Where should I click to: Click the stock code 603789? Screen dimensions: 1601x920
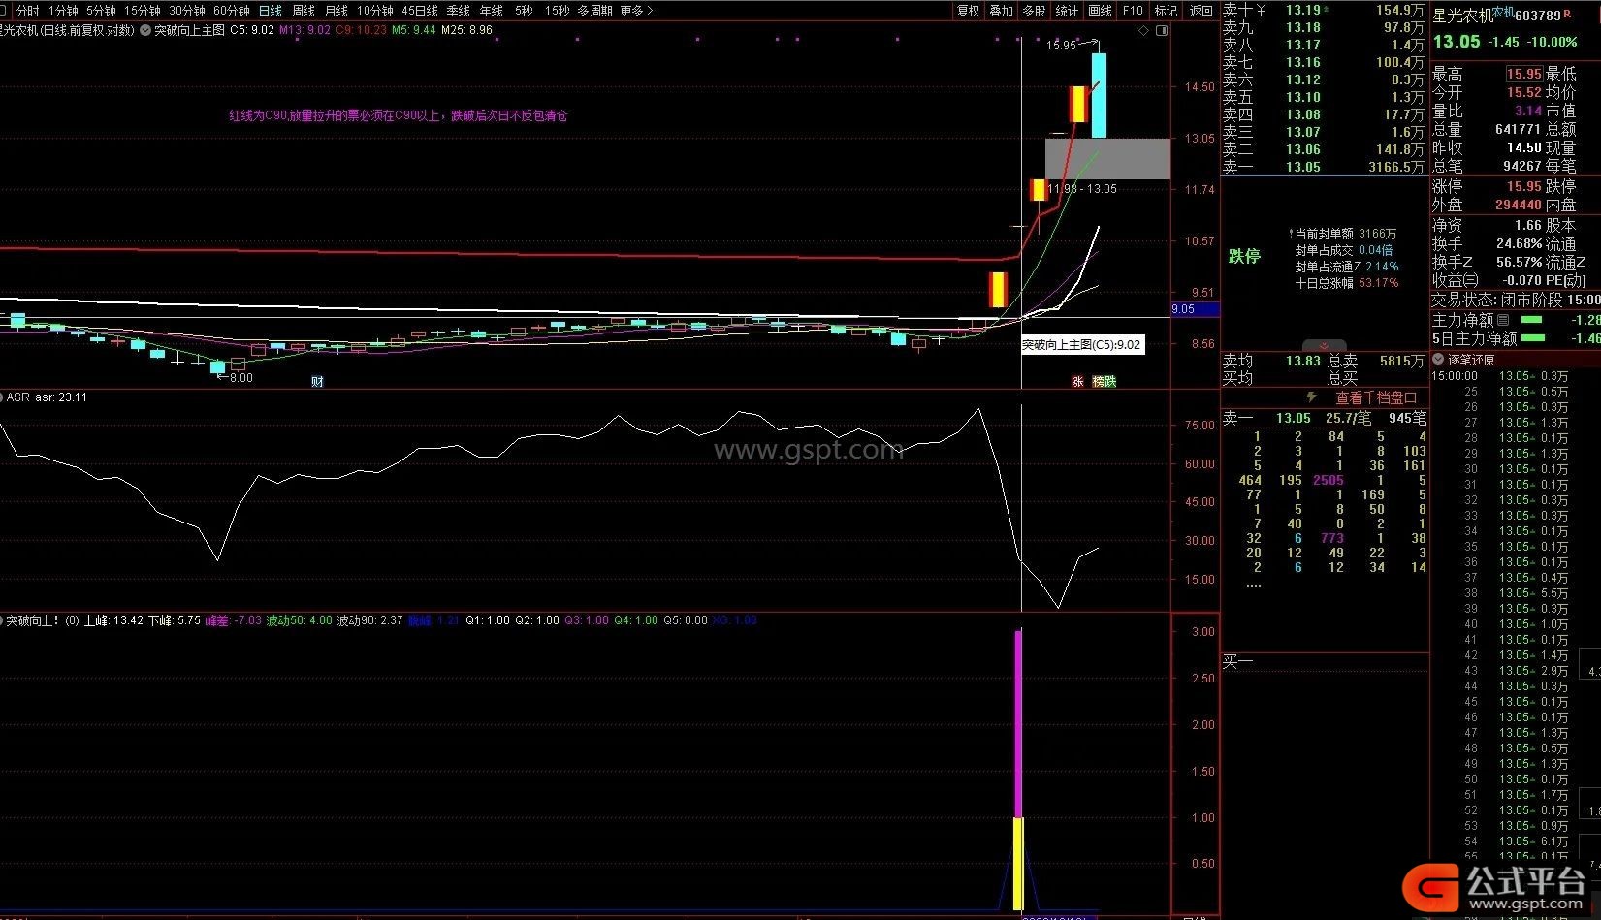coord(1538,16)
